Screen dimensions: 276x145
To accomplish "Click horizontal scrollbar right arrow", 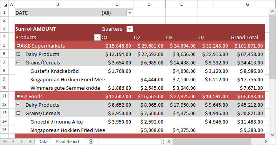I will pyautogui.click(x=266, y=141).
